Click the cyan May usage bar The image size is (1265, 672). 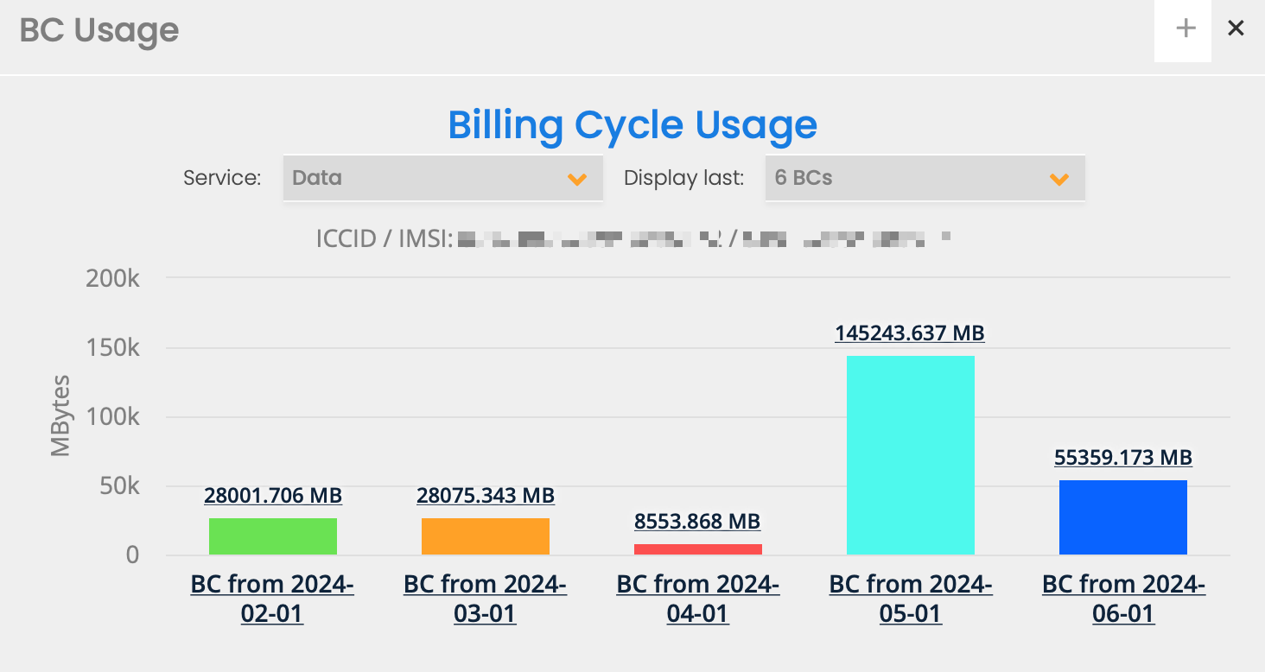911,454
